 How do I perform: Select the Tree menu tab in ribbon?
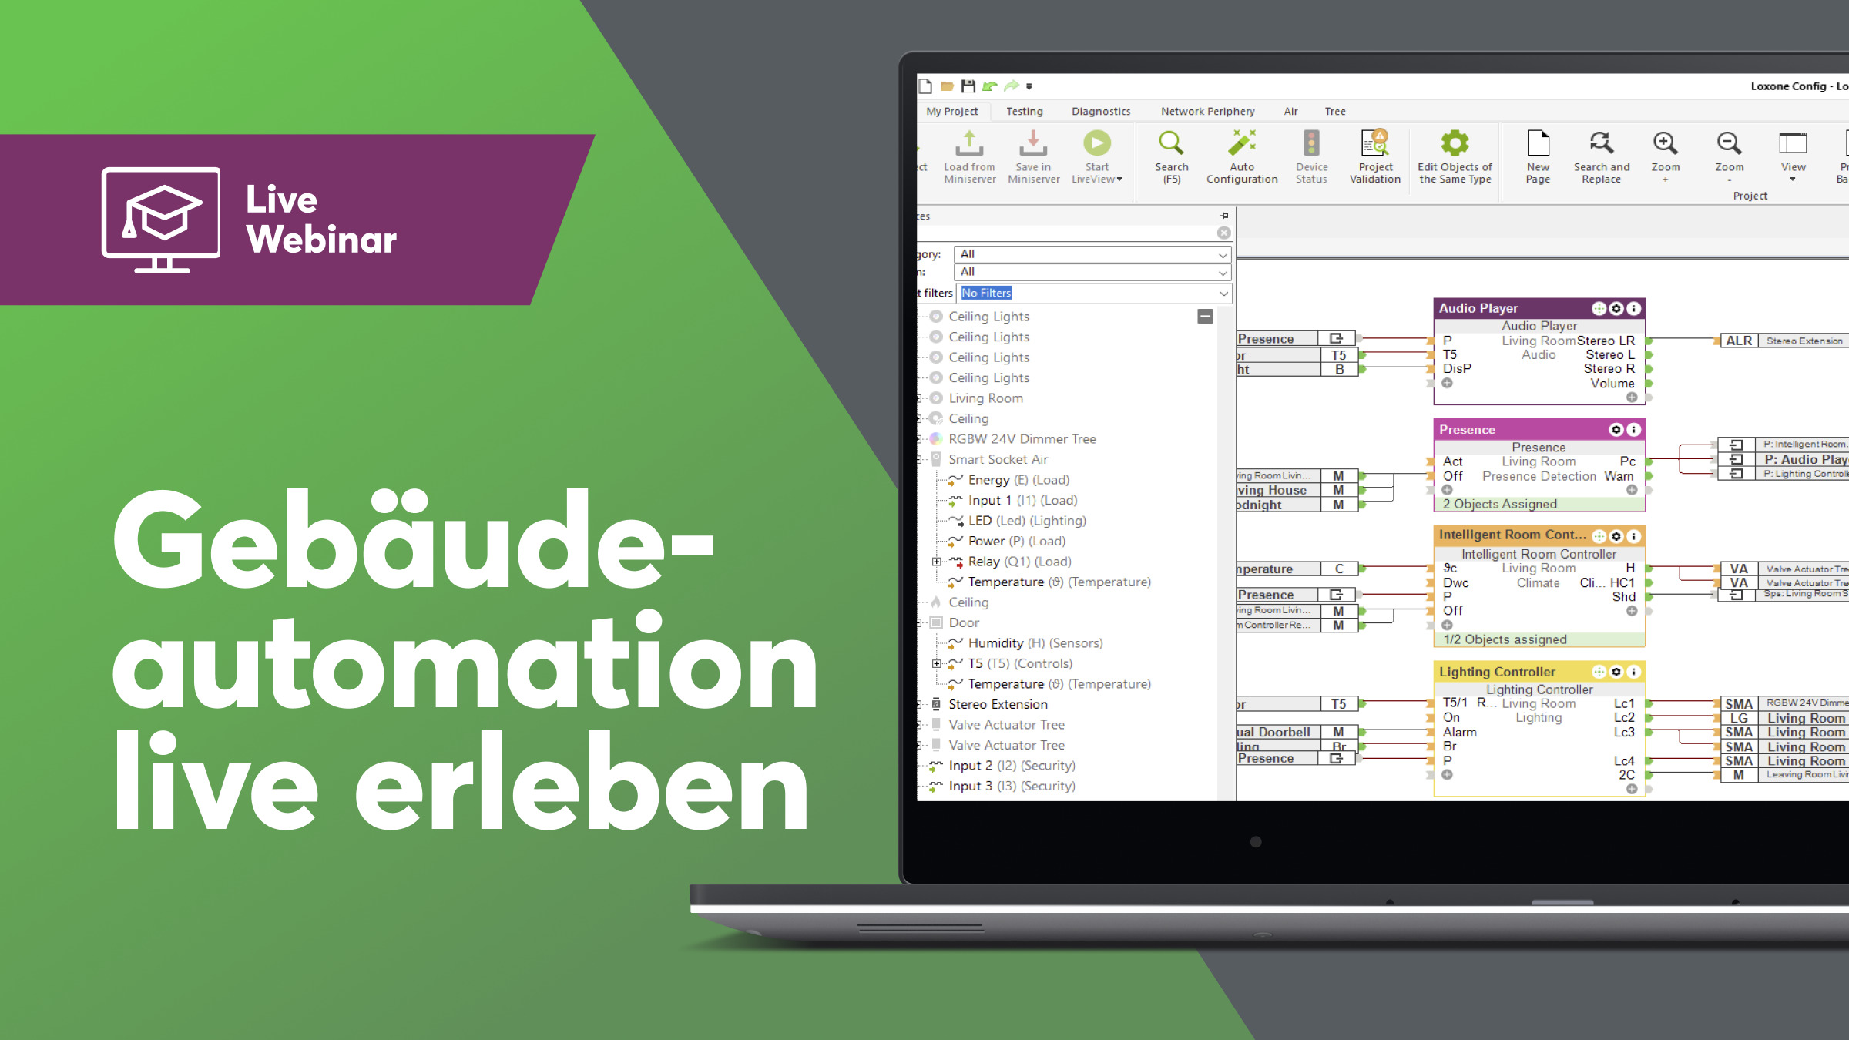coord(1338,110)
